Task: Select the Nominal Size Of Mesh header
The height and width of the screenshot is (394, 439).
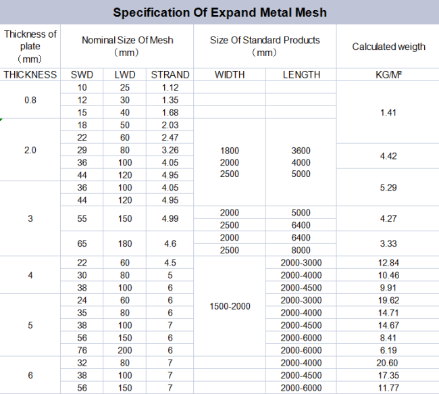Action: [127, 46]
